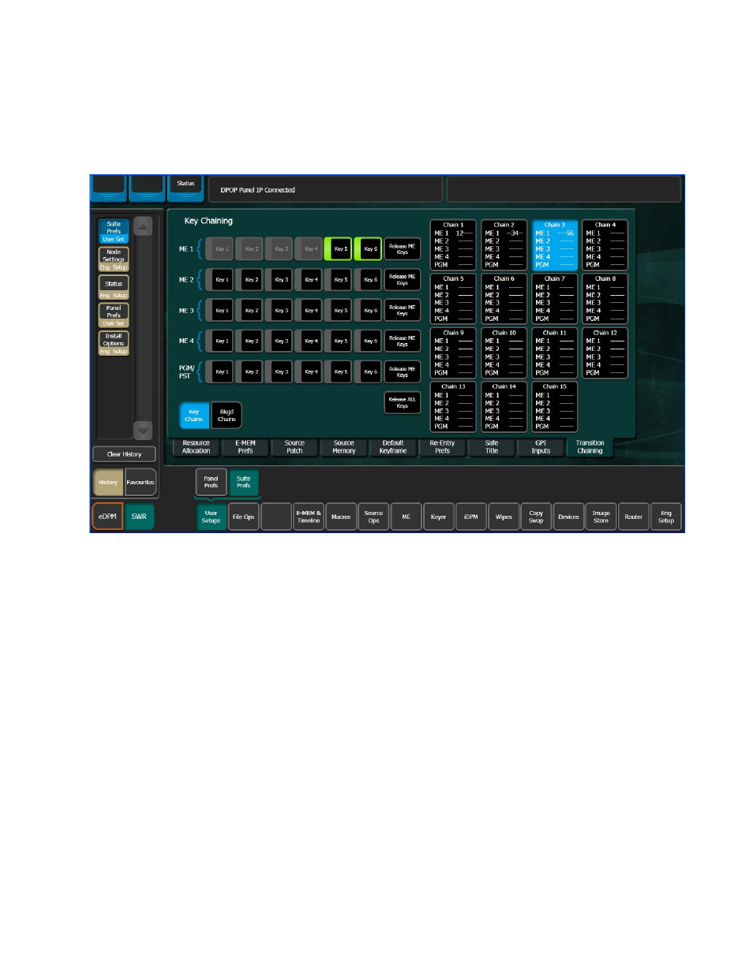Open Image Store menu
The height and width of the screenshot is (974, 753).
coord(601,517)
